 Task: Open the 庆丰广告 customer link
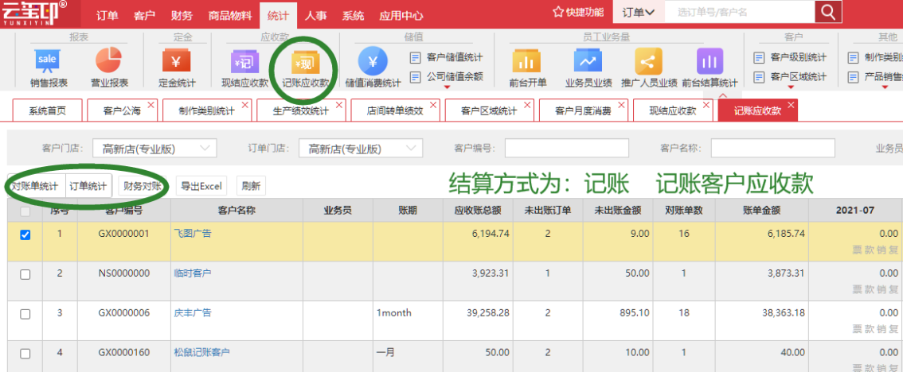coord(193,312)
